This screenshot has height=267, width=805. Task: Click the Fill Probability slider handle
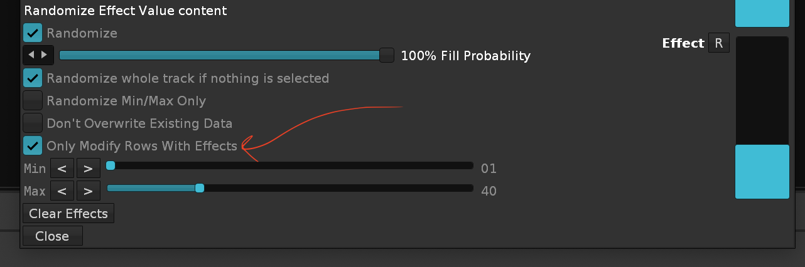(x=387, y=56)
